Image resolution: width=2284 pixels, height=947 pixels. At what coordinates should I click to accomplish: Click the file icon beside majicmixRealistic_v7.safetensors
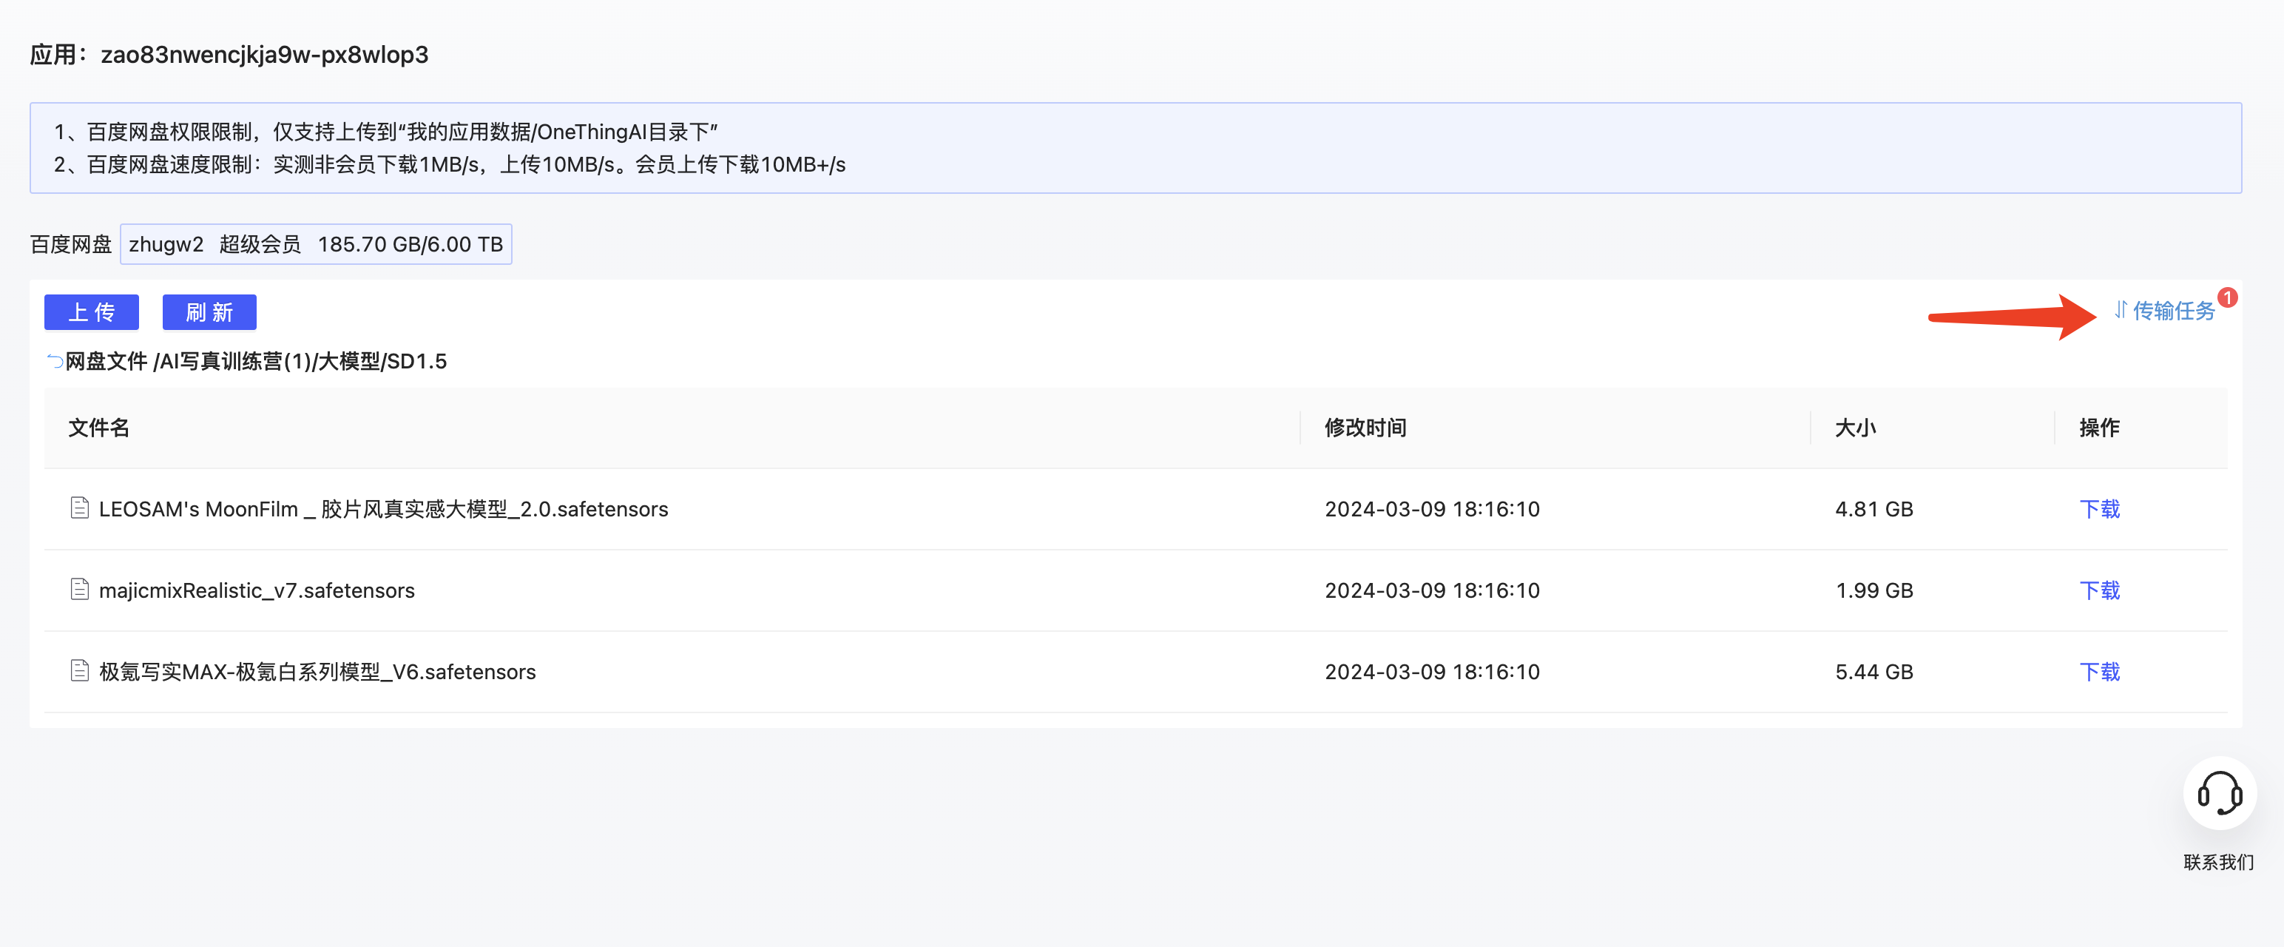click(x=80, y=589)
